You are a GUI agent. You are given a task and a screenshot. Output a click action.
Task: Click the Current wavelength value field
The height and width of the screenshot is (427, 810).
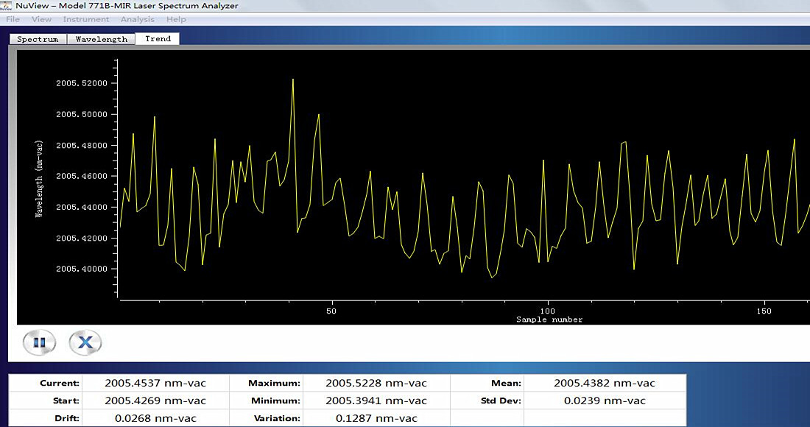[x=155, y=383]
